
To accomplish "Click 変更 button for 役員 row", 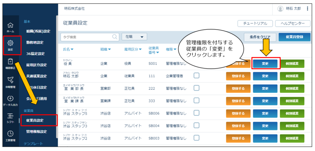I will pyautogui.click(x=265, y=64).
